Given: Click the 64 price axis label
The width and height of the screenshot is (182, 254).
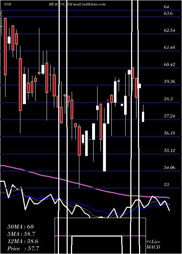Looking at the screenshot, I should [x=167, y=7].
